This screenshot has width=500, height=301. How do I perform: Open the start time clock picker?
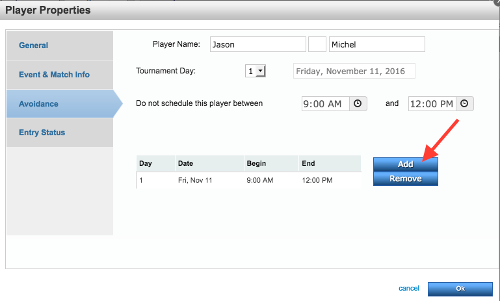(359, 103)
